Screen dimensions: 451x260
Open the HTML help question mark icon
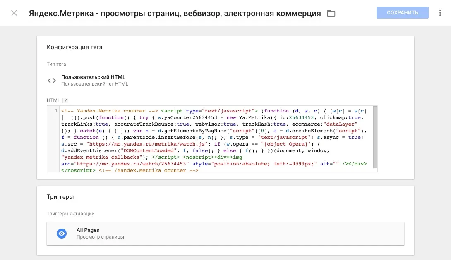(65, 100)
